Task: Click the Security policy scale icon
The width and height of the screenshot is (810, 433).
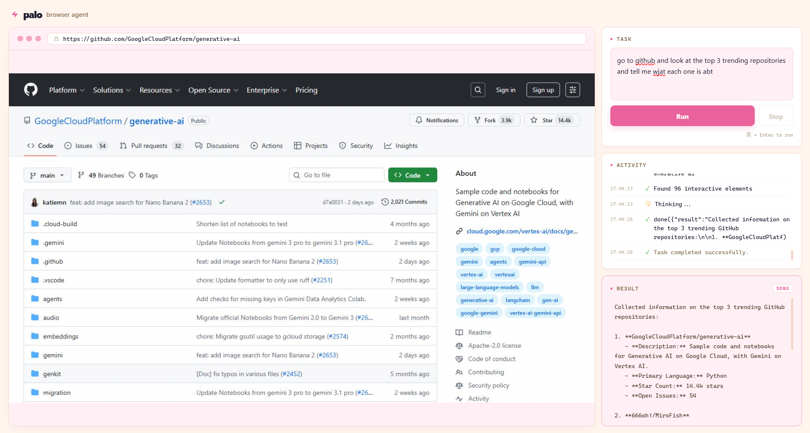Action: click(459, 385)
